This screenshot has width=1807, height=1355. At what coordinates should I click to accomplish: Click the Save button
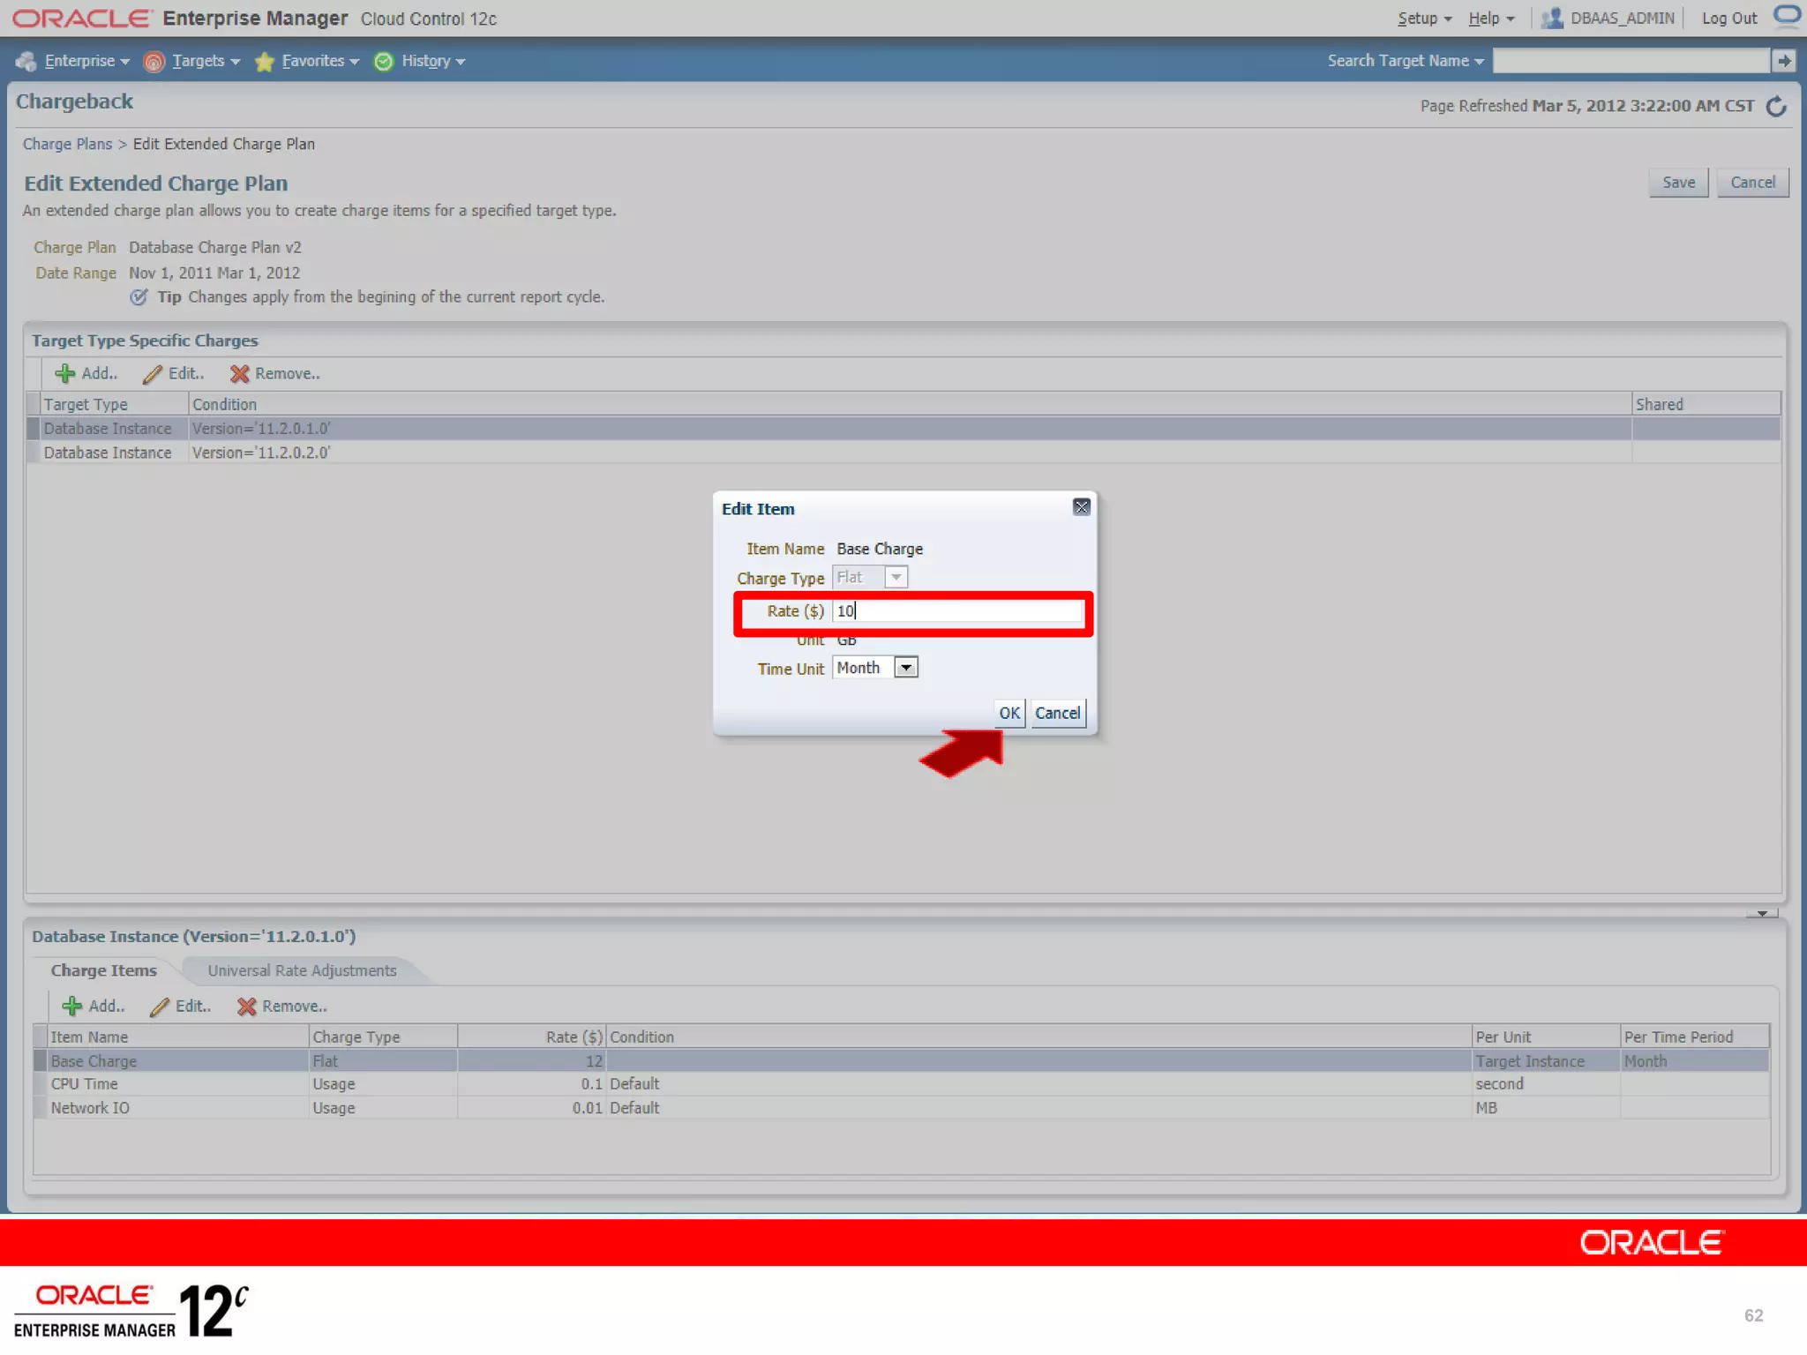pyautogui.click(x=1677, y=183)
